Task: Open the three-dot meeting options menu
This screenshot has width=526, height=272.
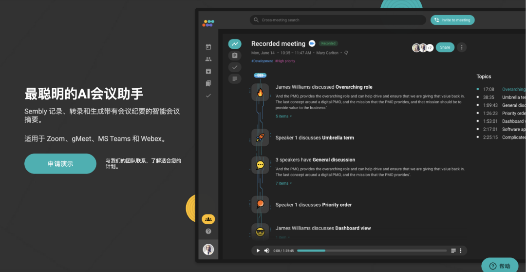Action: coord(462,47)
